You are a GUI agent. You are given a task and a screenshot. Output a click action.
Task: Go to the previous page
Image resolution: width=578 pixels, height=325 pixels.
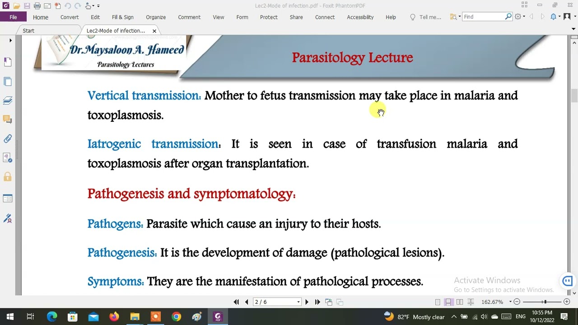pyautogui.click(x=247, y=302)
